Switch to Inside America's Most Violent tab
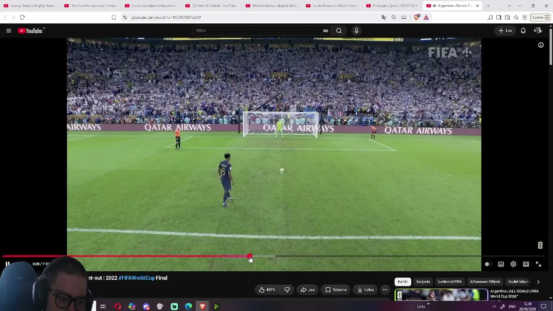The width and height of the screenshot is (553, 311). (x=333, y=6)
